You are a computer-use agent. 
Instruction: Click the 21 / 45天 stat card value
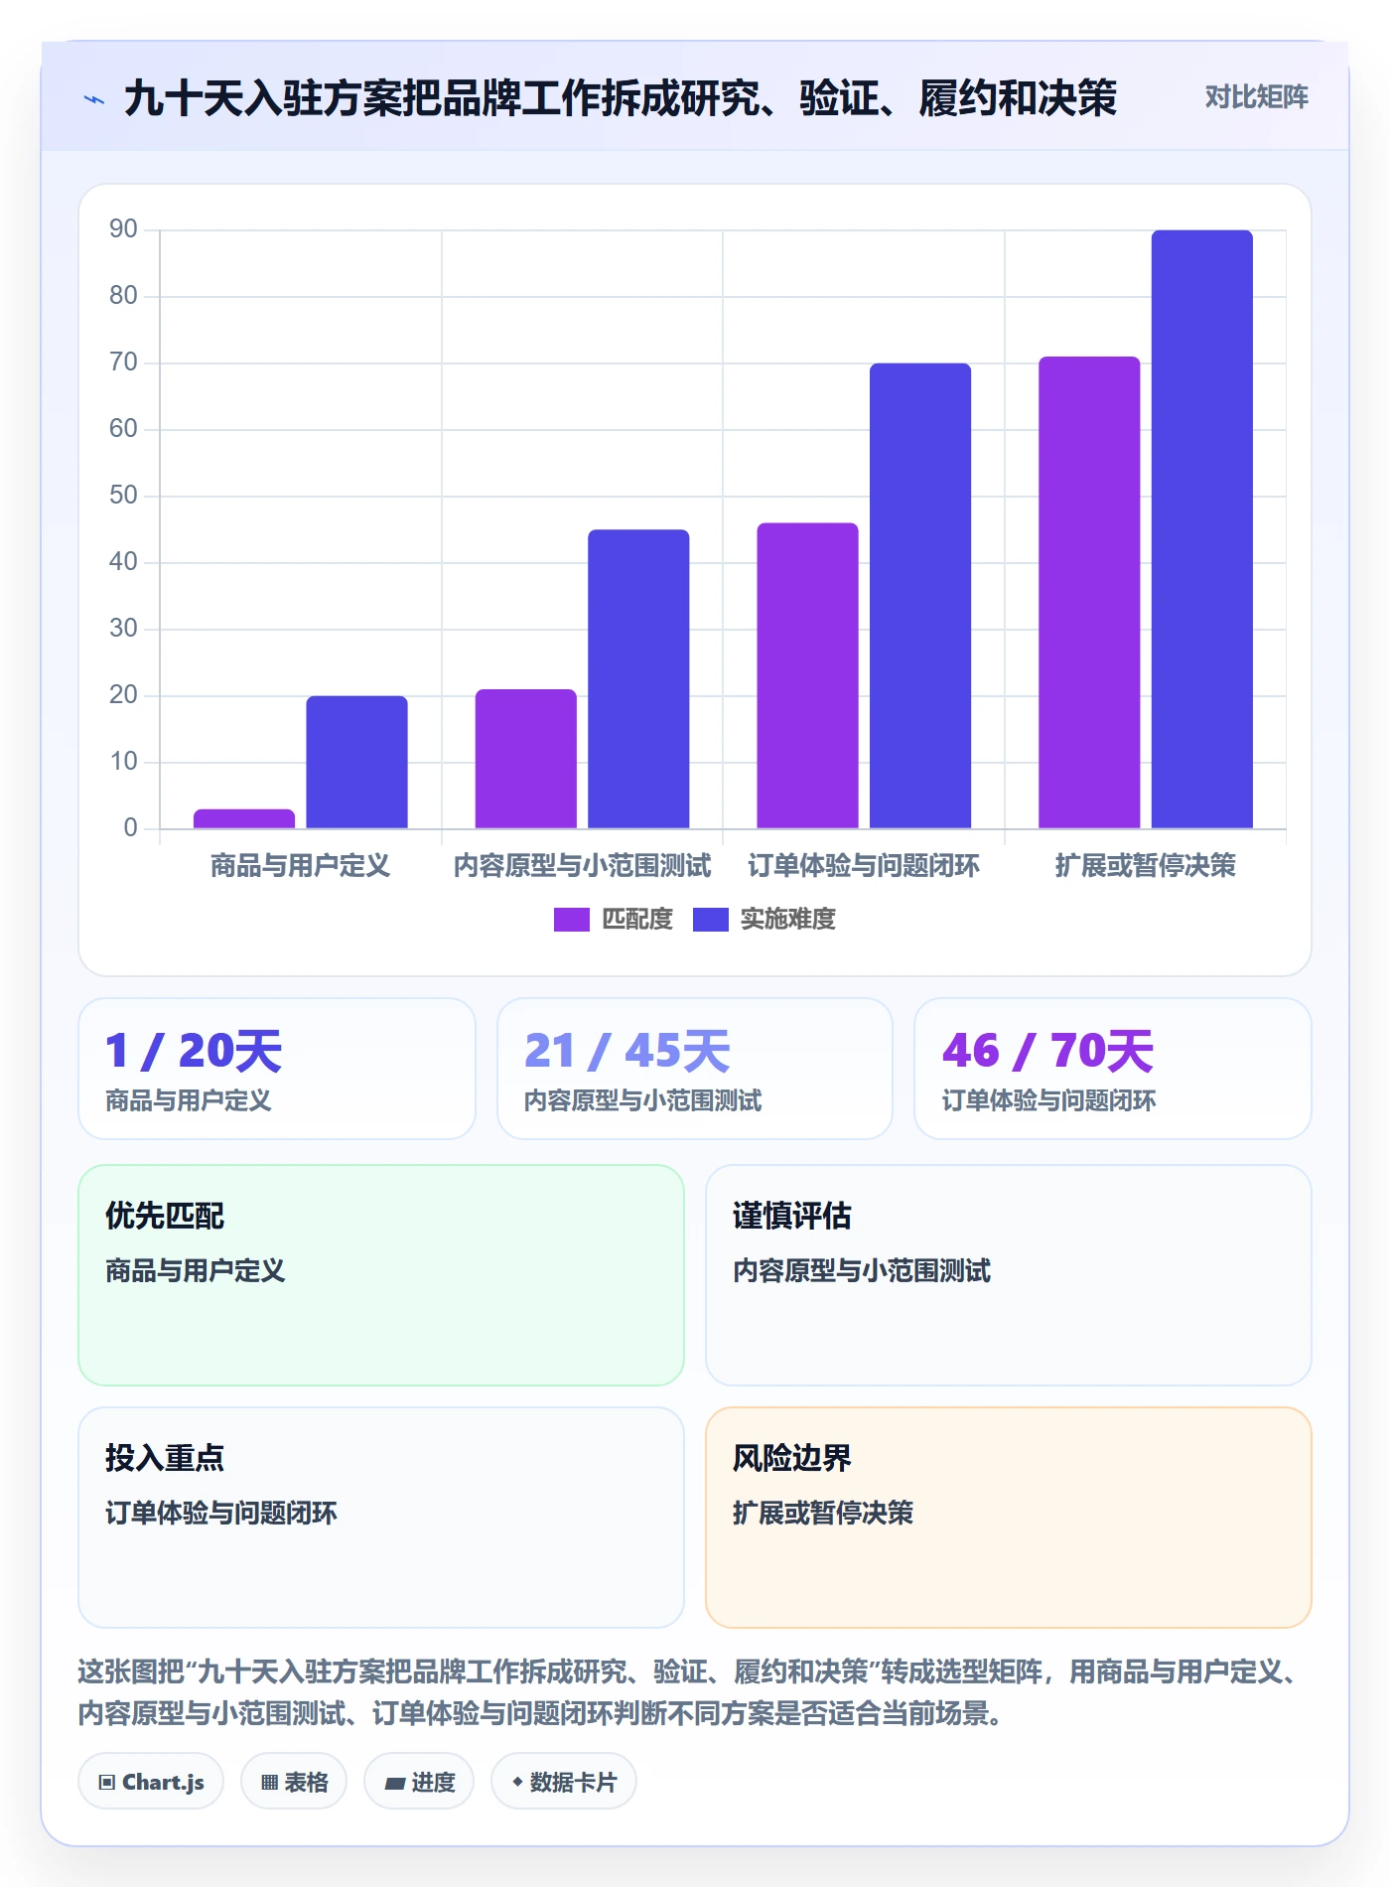tap(627, 1051)
